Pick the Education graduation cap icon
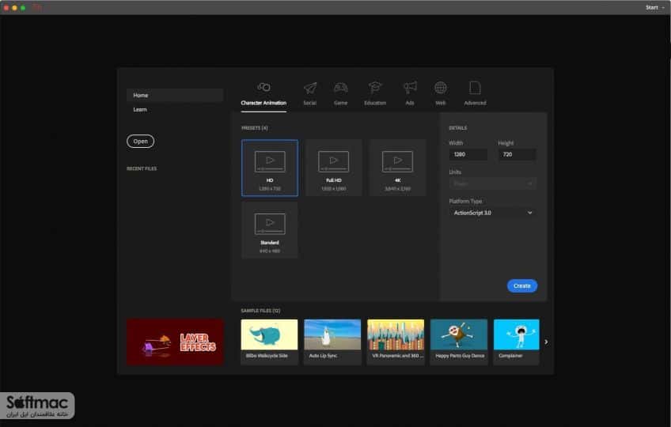The width and height of the screenshot is (671, 427). click(x=375, y=88)
